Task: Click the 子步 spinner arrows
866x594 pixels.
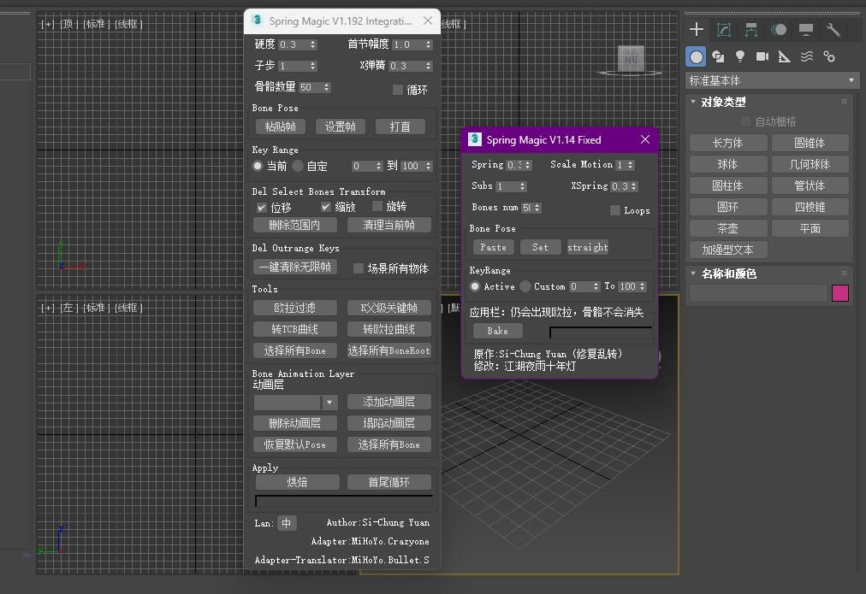Action: 313,66
